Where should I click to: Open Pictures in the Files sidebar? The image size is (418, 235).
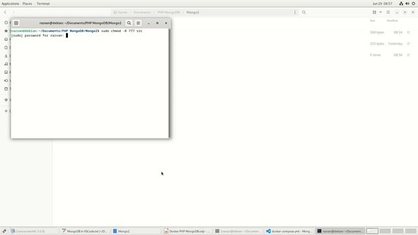pos(6,72)
